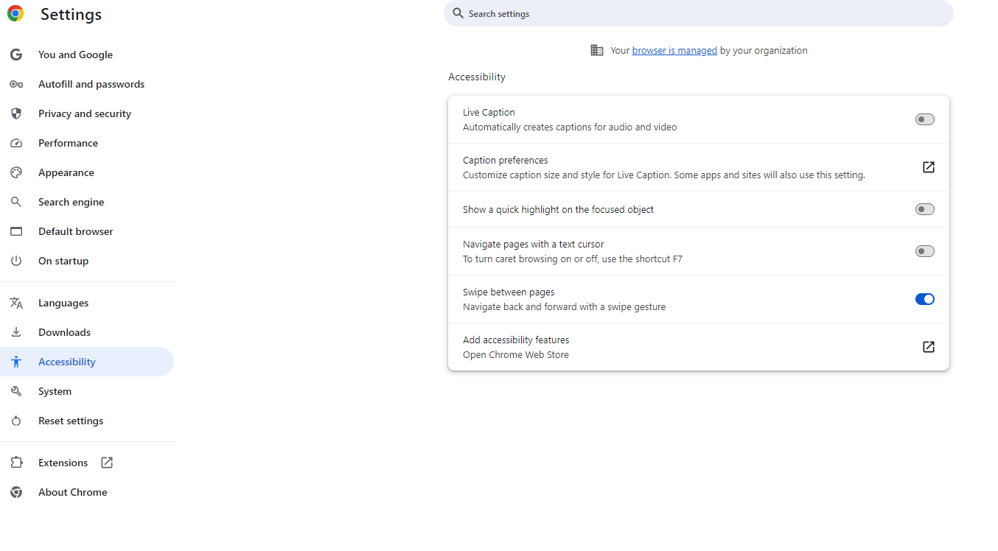998x551 pixels.
Task: Choose Reset settings in sidebar
Action: pyautogui.click(x=87, y=421)
